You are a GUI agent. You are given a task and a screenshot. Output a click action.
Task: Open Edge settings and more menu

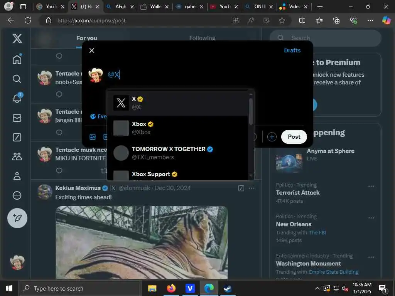tap(370, 20)
